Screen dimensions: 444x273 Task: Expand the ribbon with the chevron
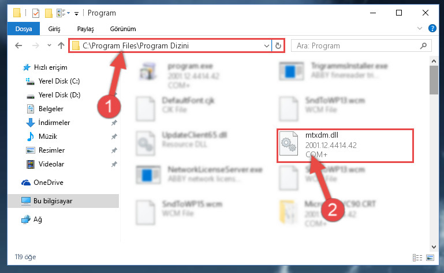[420, 28]
